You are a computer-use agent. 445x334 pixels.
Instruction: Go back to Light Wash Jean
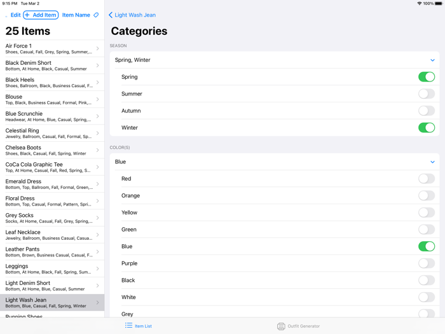tap(132, 15)
